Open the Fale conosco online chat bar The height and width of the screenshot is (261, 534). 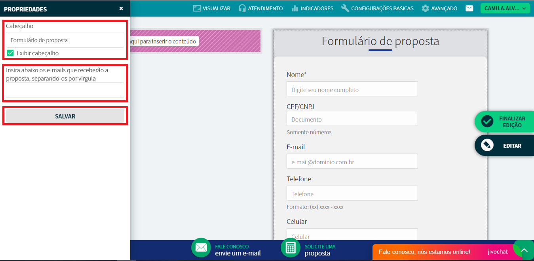(x=424, y=252)
